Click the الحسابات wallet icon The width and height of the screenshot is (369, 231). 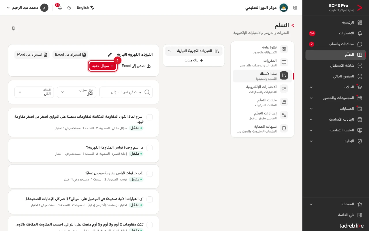click(x=360, y=109)
